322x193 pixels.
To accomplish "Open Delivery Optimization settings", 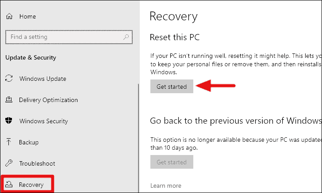I will [49, 100].
